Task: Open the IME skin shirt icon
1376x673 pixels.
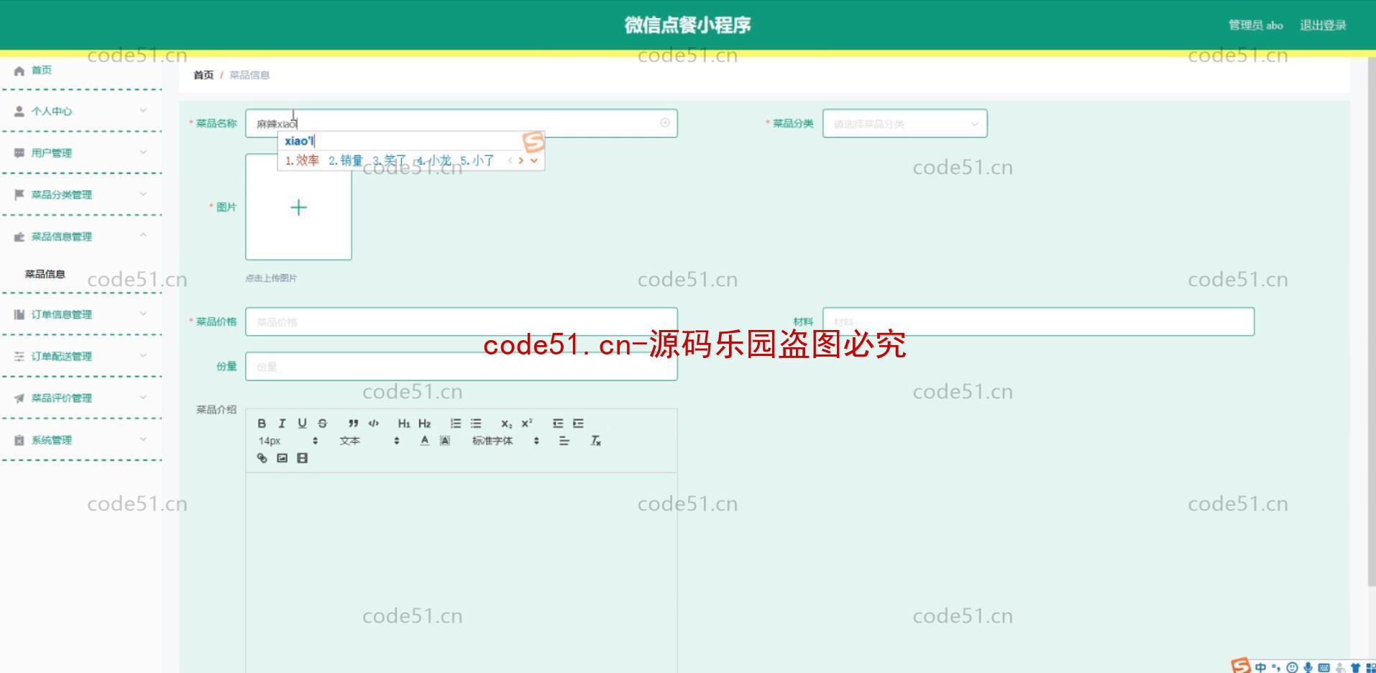Action: point(1355,667)
